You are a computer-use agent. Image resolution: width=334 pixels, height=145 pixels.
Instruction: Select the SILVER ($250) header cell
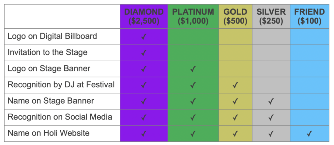(271, 16)
